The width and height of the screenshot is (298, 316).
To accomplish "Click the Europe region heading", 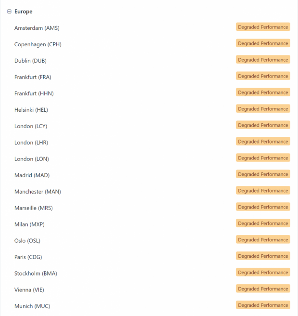I will pyautogui.click(x=24, y=12).
